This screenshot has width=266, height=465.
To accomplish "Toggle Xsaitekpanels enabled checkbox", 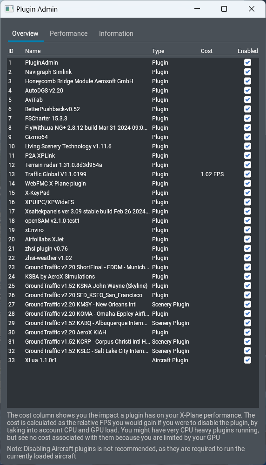I will tap(247, 211).
